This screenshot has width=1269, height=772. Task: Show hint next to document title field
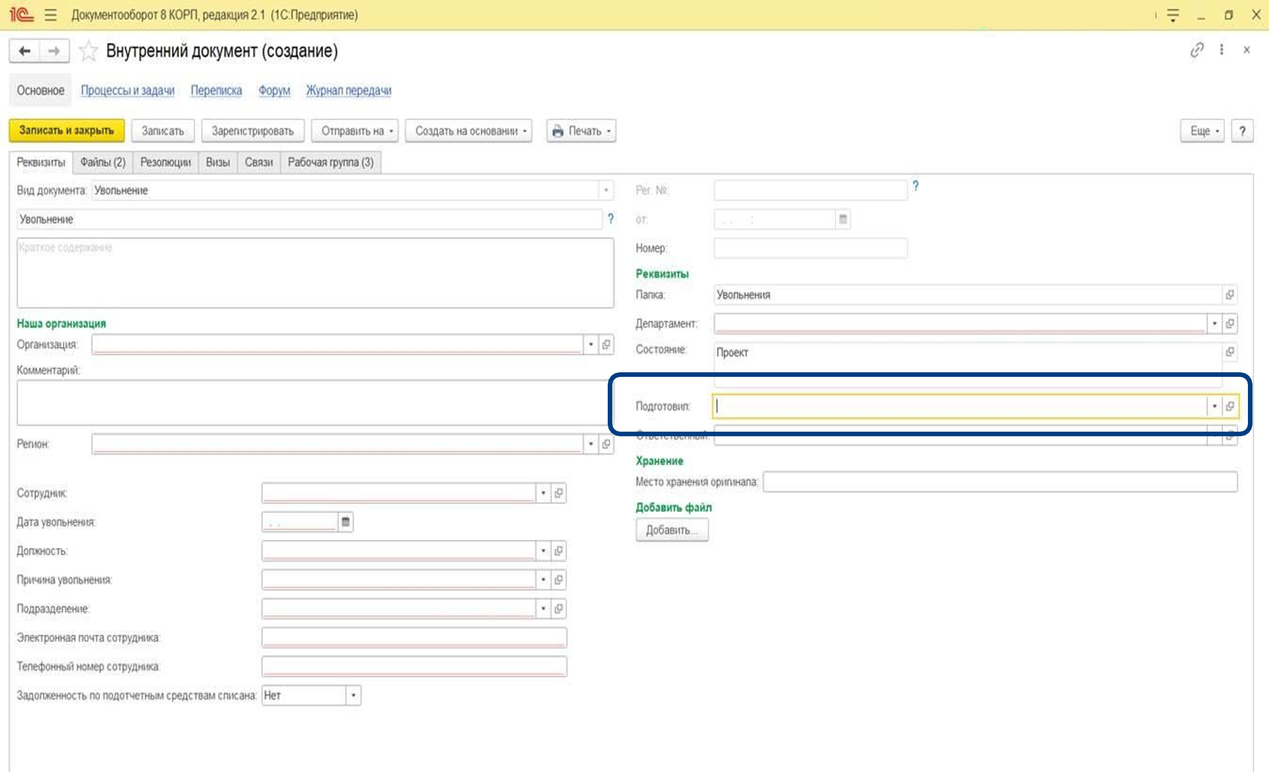point(610,219)
